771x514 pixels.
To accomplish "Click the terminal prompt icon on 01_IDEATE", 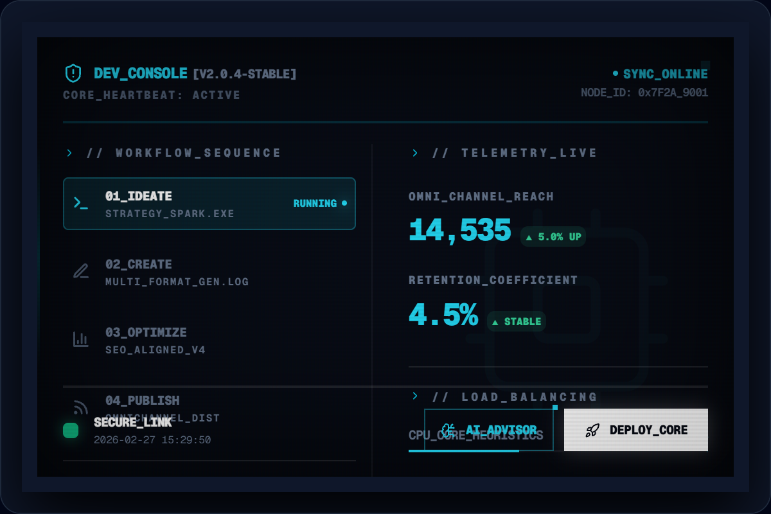I will tap(80, 204).
